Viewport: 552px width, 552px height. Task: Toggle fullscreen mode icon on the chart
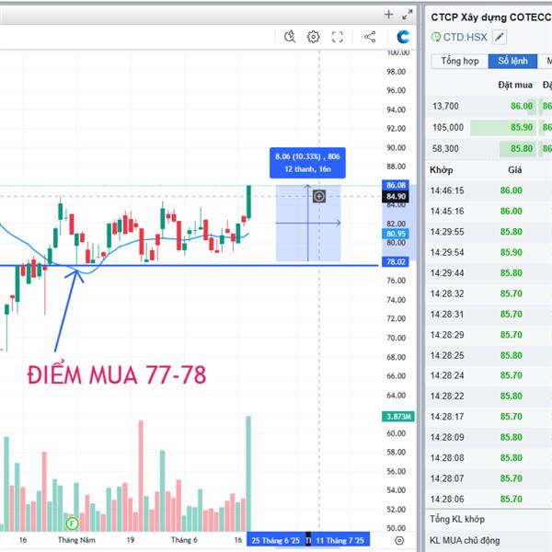338,37
